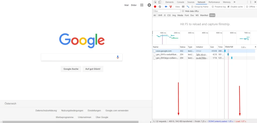257x123 pixels.
Task: Toggle the capture screenshots camera icon
Action: 166,7
